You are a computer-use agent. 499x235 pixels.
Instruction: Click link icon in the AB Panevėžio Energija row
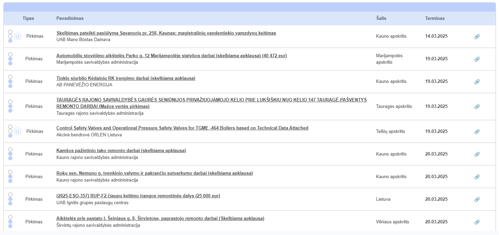coord(477,82)
